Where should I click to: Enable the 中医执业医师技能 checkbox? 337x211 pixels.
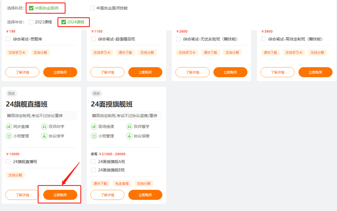point(93,8)
